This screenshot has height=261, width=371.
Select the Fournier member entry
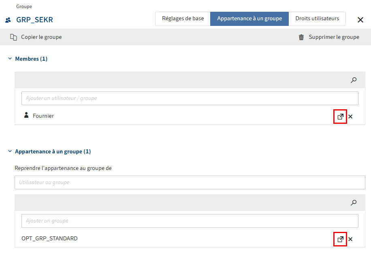tap(43, 116)
